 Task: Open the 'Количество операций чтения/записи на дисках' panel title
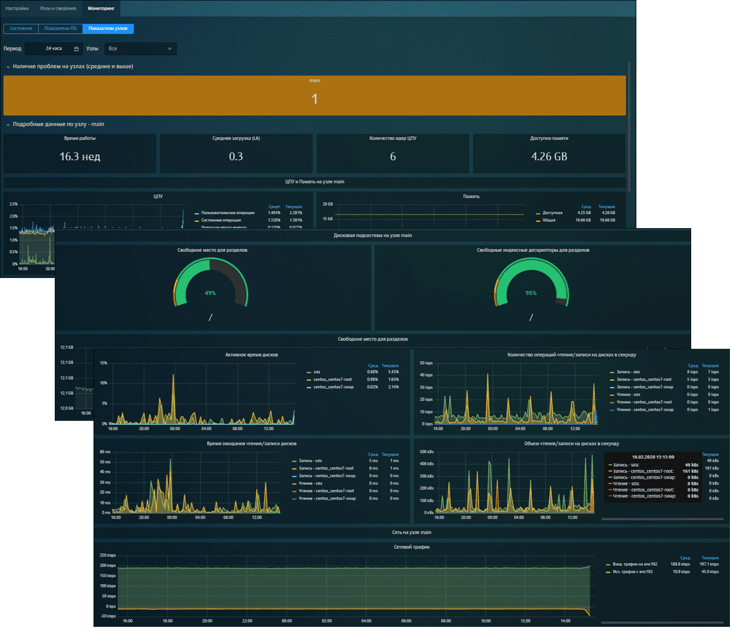pyautogui.click(x=572, y=355)
